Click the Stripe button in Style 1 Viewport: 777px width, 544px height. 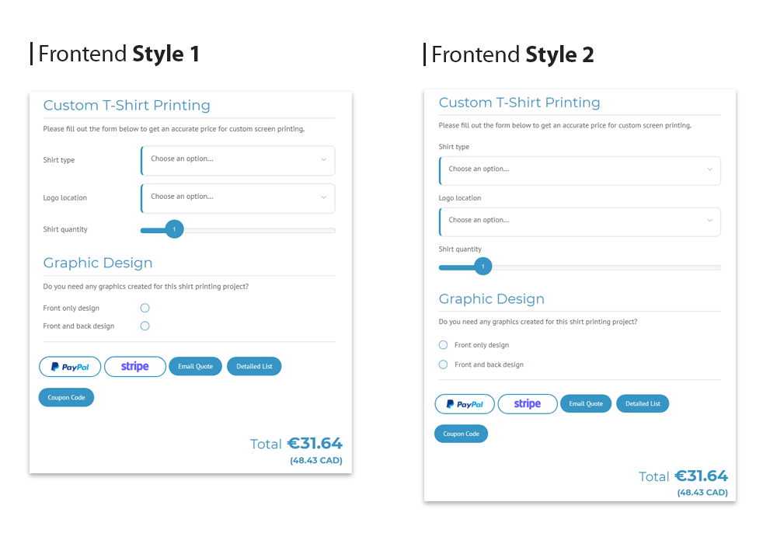(134, 367)
